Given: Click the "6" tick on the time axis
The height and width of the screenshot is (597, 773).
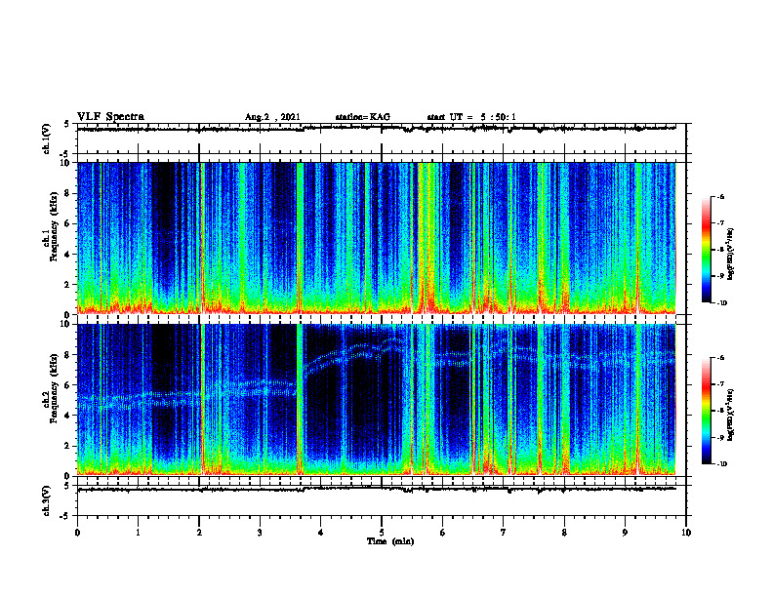Looking at the screenshot, I should point(443,533).
